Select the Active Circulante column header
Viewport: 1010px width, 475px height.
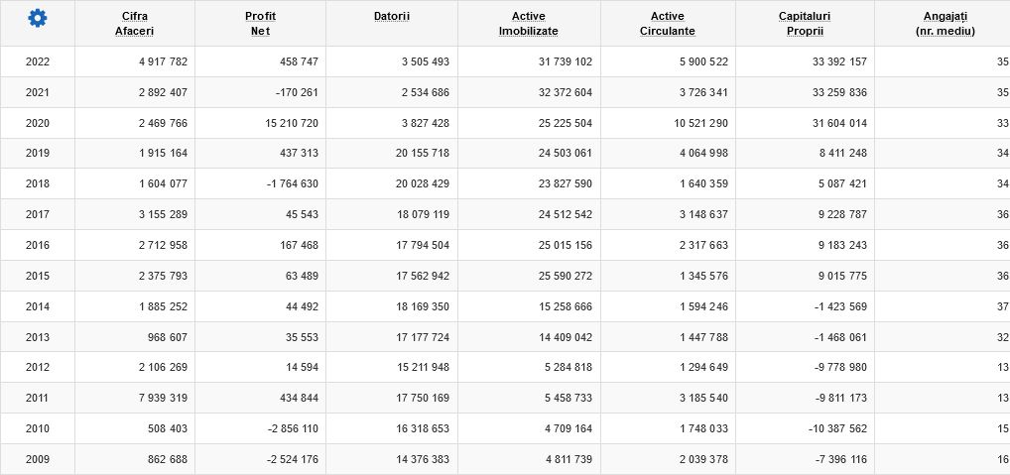pos(668,24)
